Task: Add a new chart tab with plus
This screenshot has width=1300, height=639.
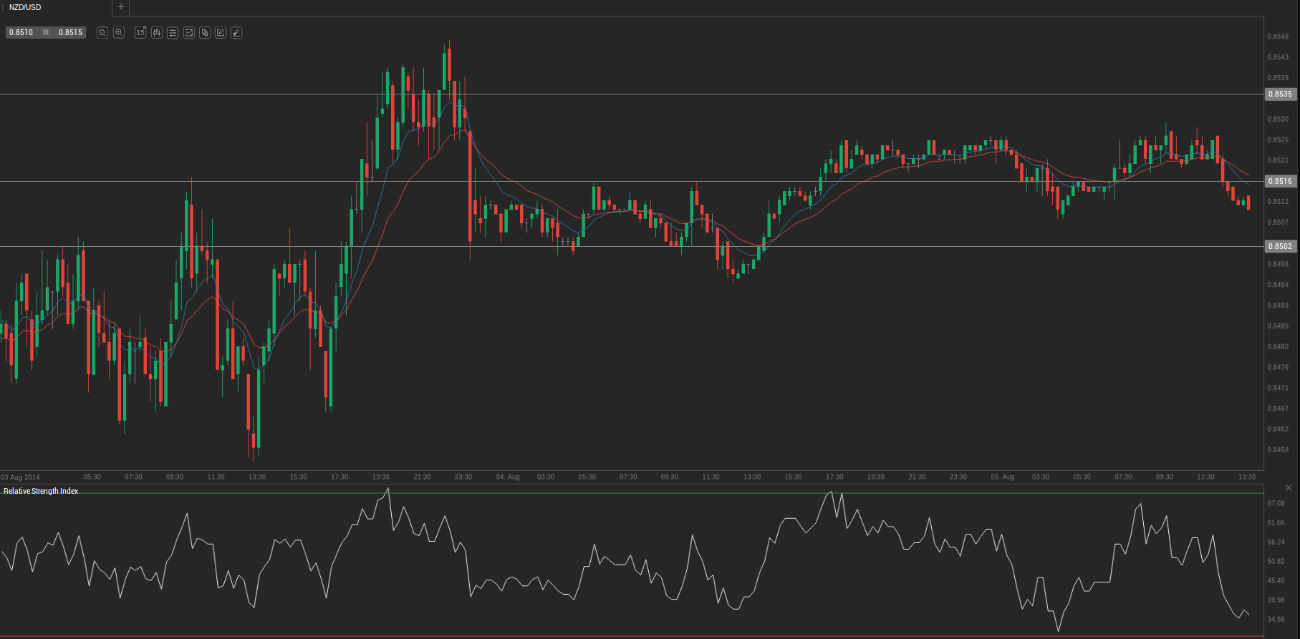Action: [121, 7]
